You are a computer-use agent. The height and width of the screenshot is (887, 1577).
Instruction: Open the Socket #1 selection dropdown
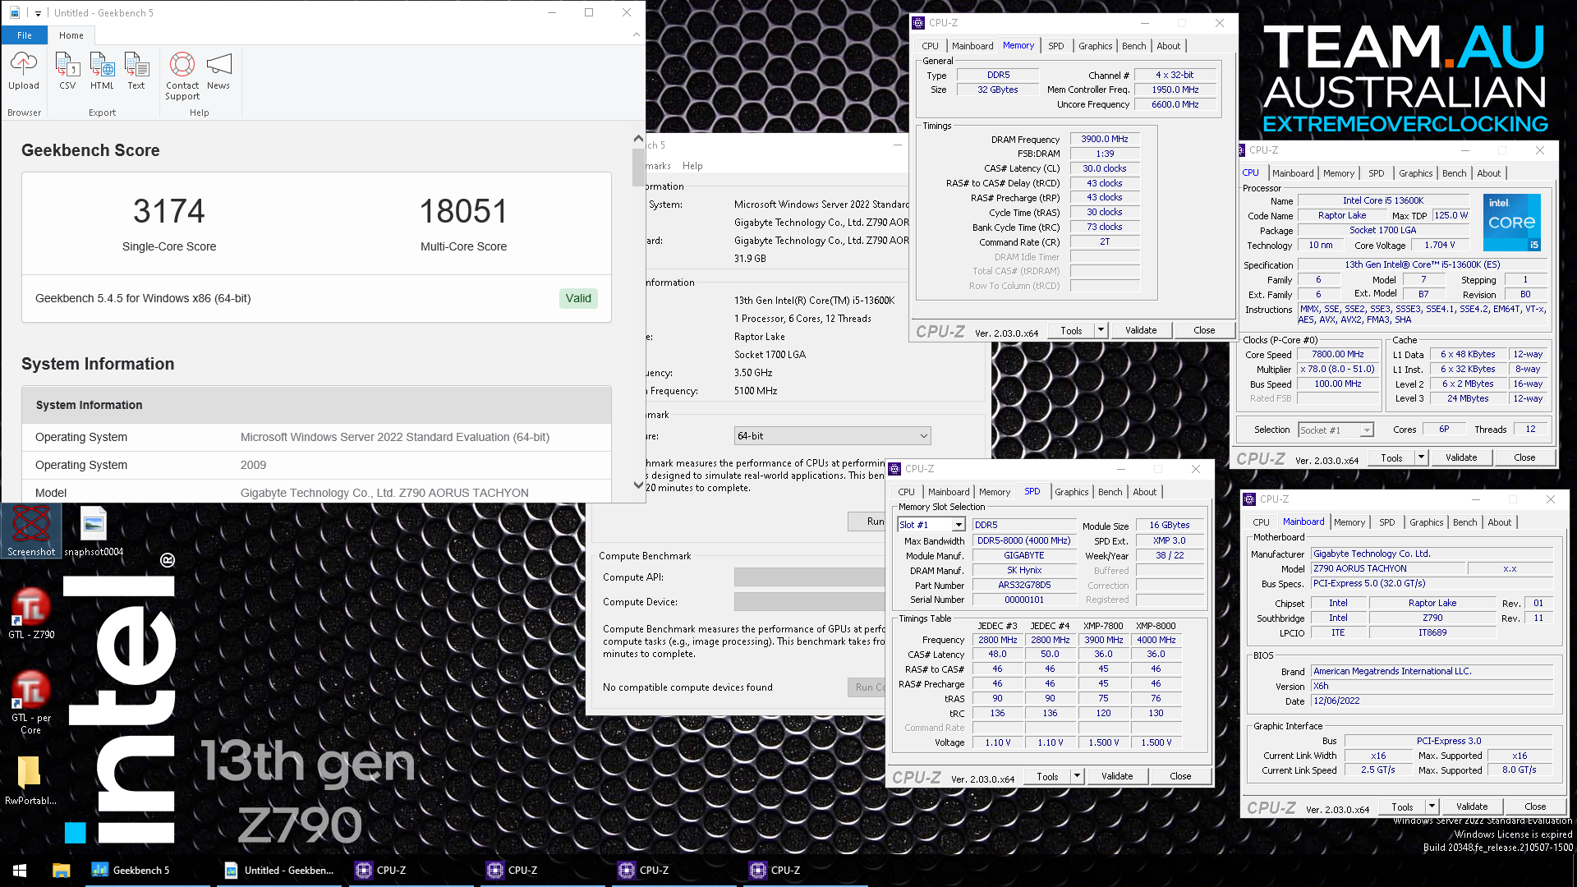(x=1336, y=430)
